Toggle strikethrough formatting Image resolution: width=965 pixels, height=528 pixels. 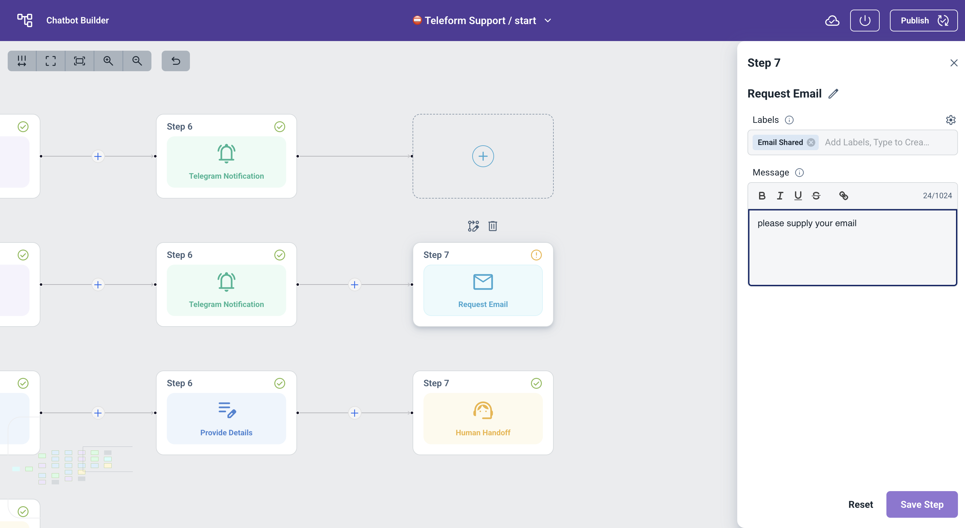coord(816,195)
